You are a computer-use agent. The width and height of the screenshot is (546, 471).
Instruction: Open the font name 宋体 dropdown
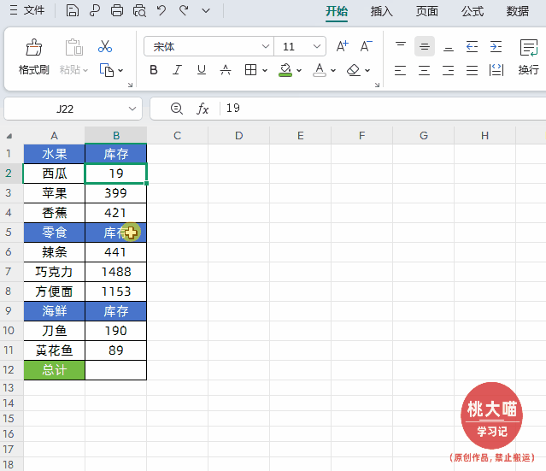(x=266, y=46)
